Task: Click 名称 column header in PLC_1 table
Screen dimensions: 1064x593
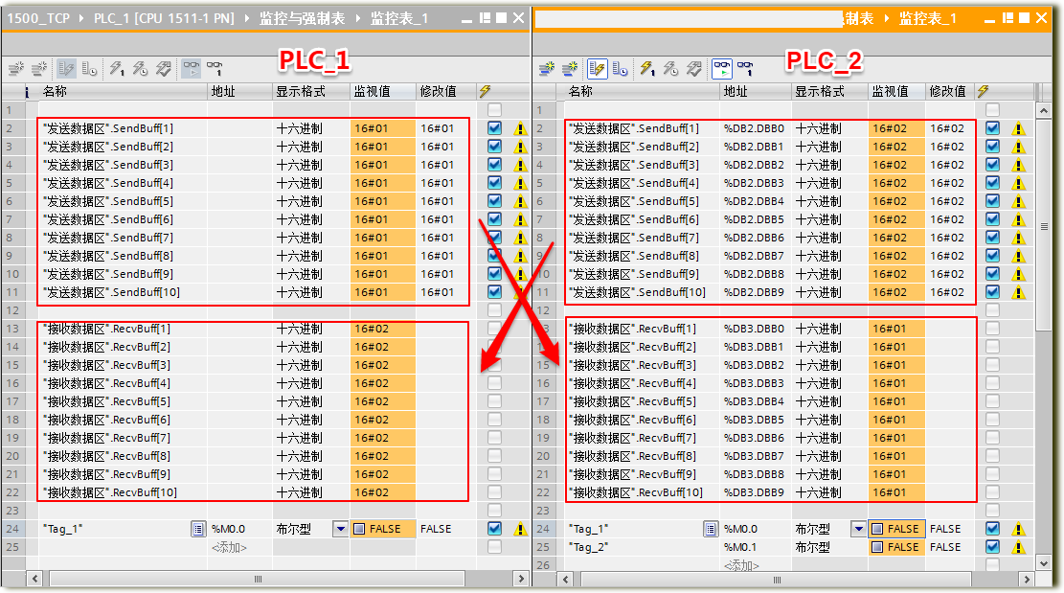Action: click(123, 91)
